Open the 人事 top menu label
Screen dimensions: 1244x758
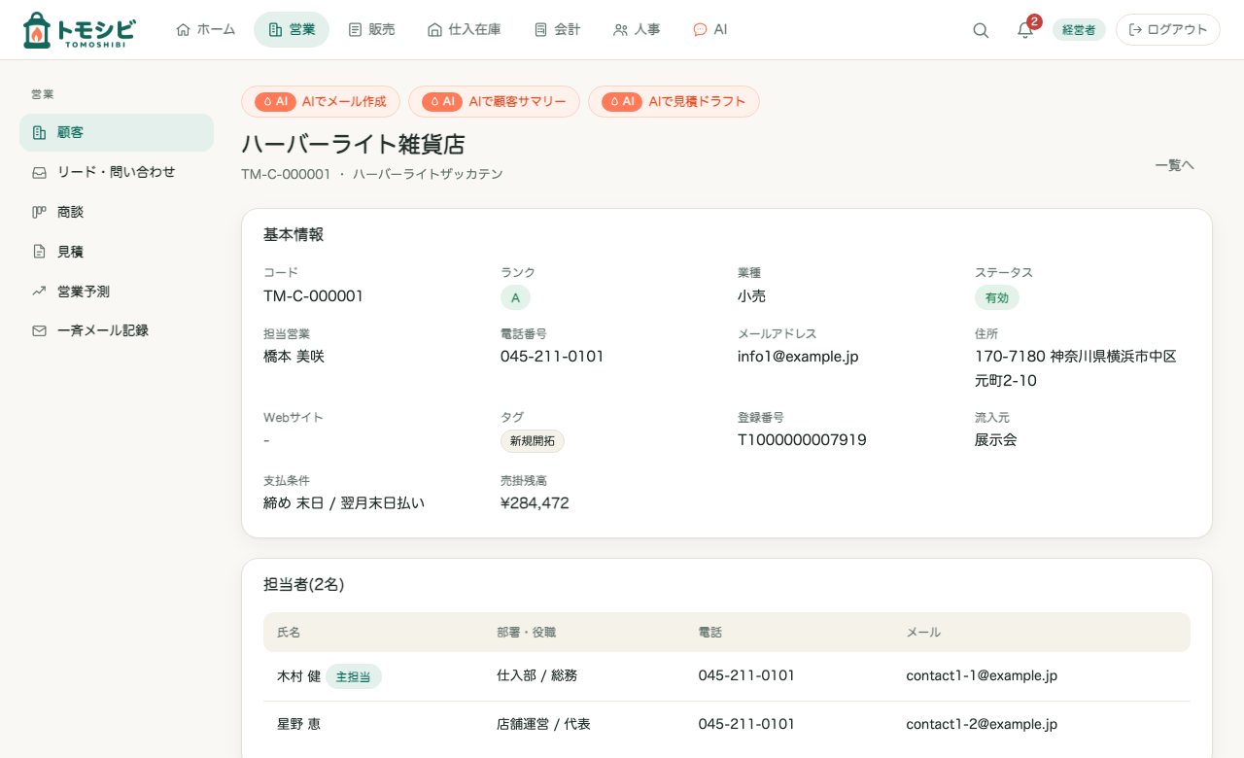coord(647,29)
